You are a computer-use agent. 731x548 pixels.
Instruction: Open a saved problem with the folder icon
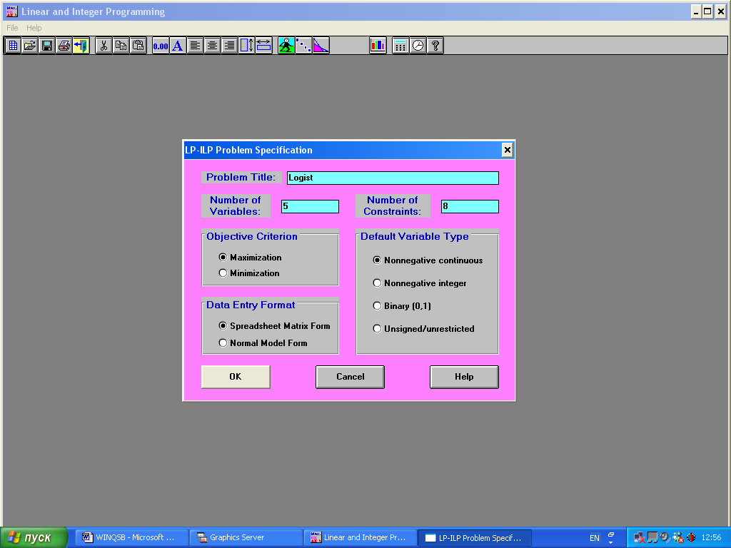tap(30, 46)
